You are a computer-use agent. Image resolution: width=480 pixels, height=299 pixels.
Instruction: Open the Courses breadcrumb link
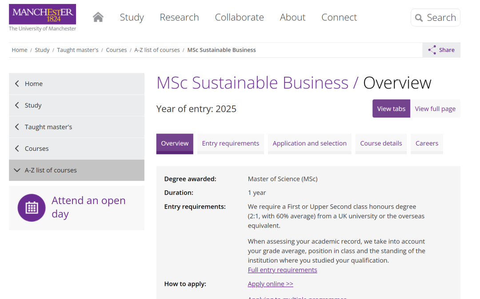coord(116,50)
